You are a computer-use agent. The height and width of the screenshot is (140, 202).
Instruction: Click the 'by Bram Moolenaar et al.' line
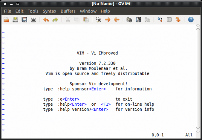(98, 68)
